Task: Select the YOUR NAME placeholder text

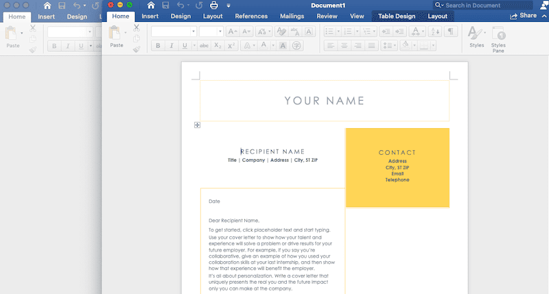Action: click(324, 101)
